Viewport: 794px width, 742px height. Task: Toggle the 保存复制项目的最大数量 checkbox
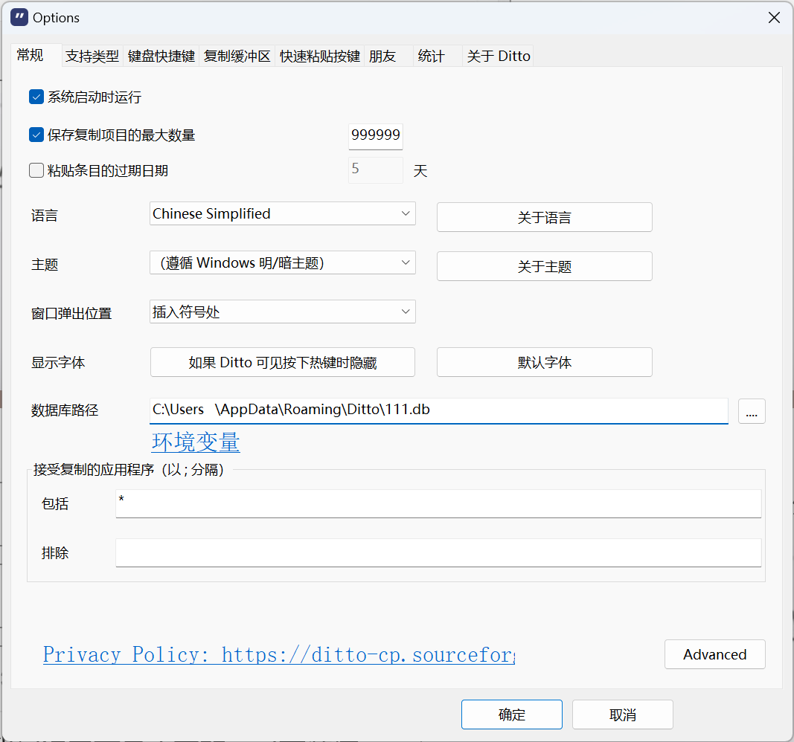pos(36,135)
